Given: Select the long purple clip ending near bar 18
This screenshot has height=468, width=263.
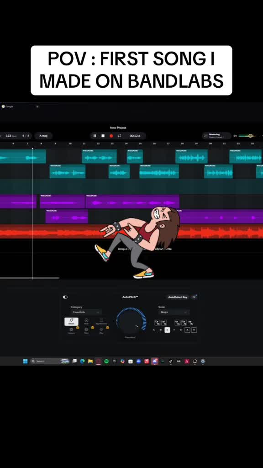Looking at the screenshot, I should [x=132, y=202].
